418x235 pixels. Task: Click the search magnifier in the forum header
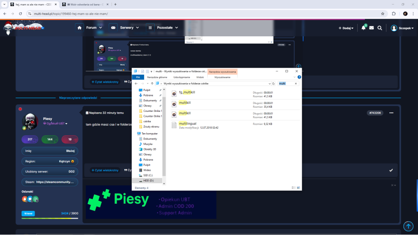[380, 28]
